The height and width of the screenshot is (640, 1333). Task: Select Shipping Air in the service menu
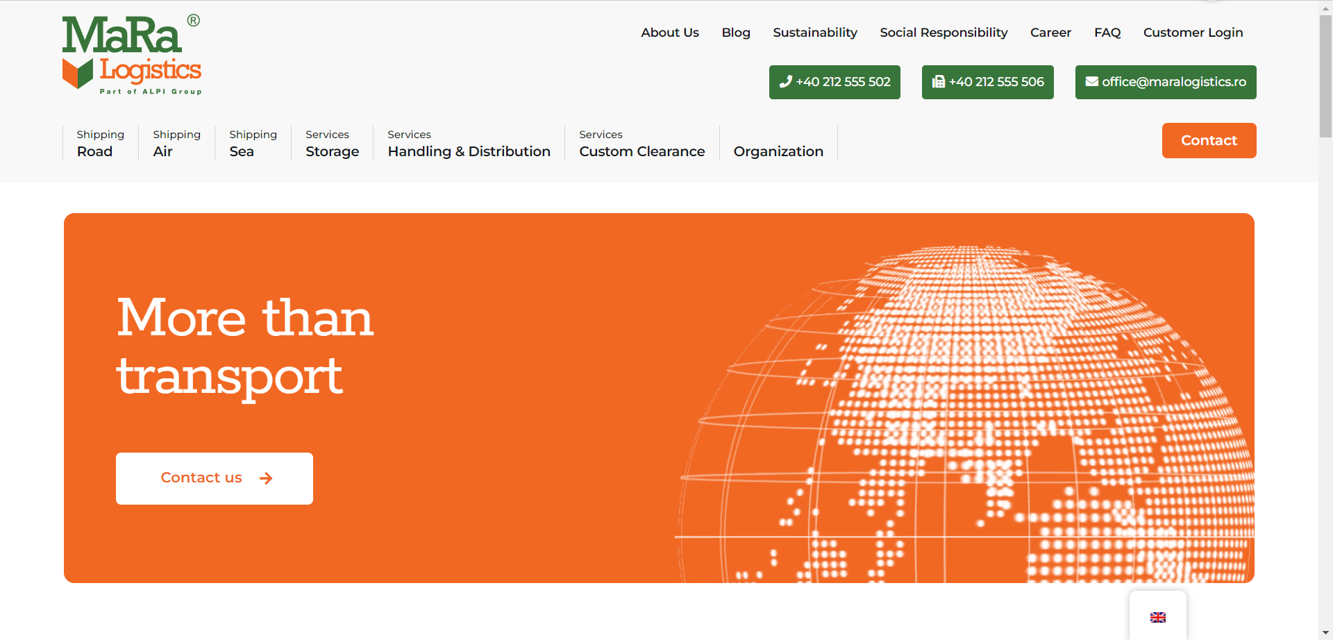point(176,143)
